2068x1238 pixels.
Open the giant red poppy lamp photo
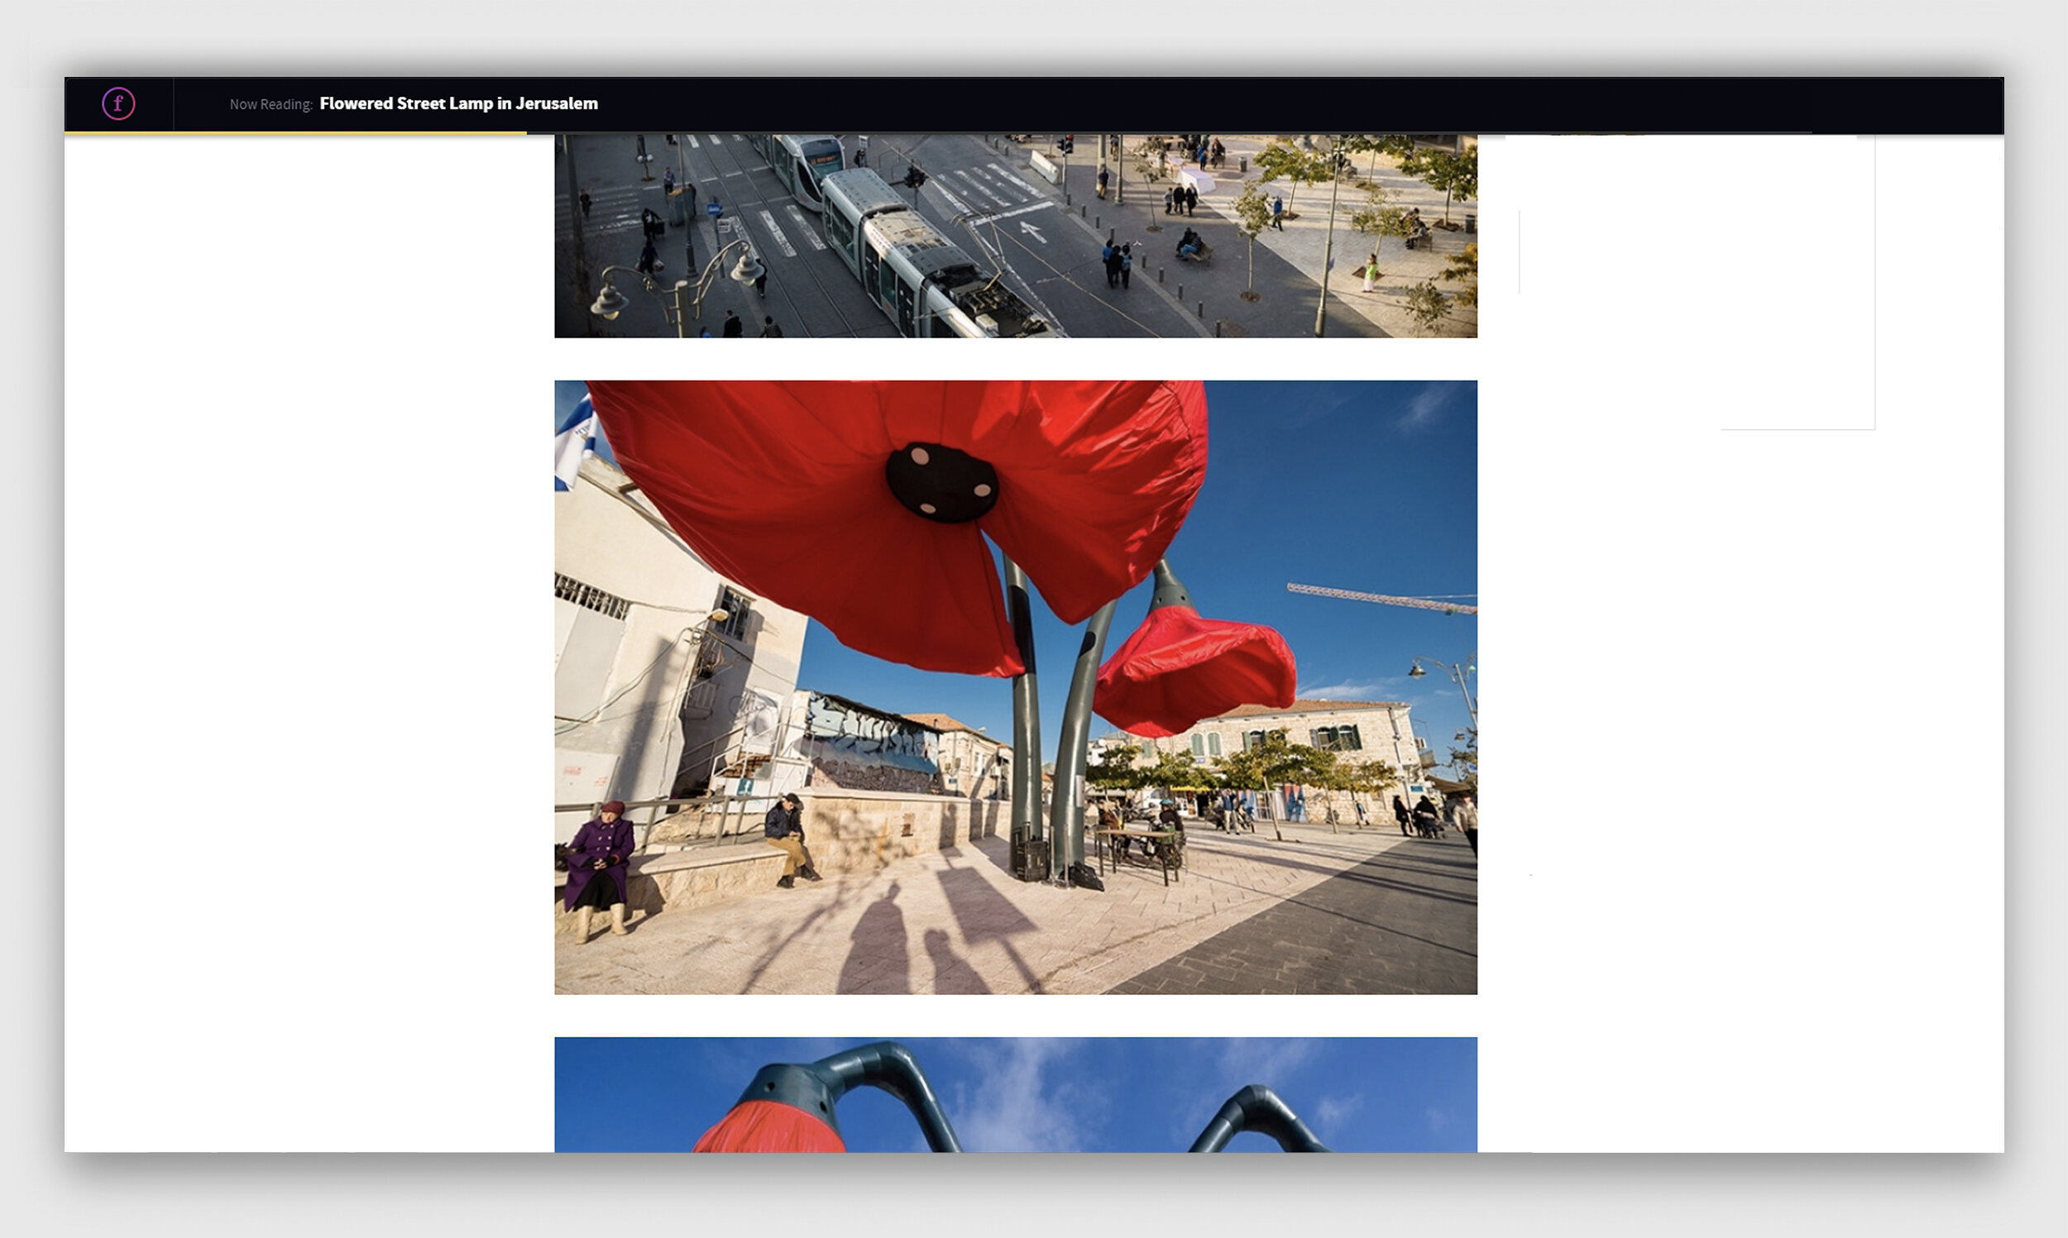1014,686
